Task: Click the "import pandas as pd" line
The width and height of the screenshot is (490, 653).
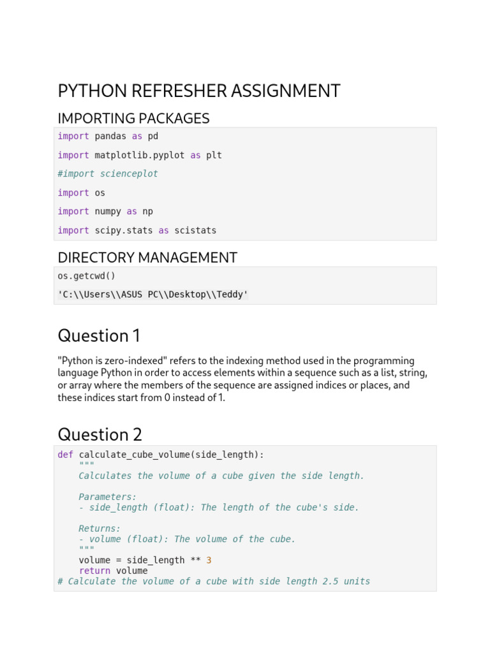Action: 108,136
